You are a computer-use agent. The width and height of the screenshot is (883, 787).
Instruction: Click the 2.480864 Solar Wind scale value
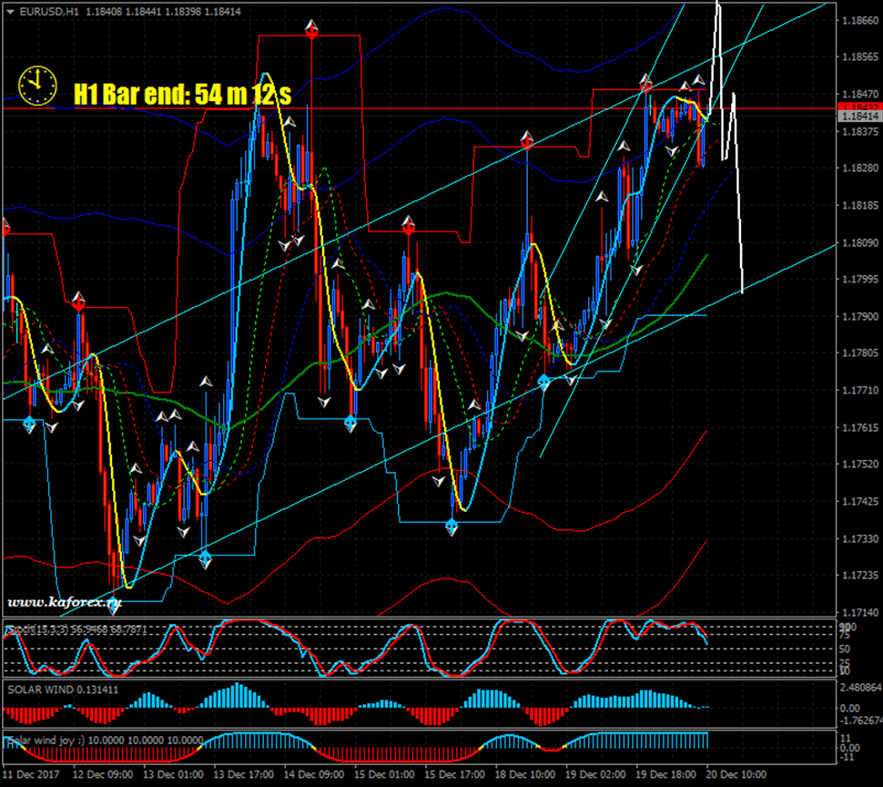(x=860, y=689)
